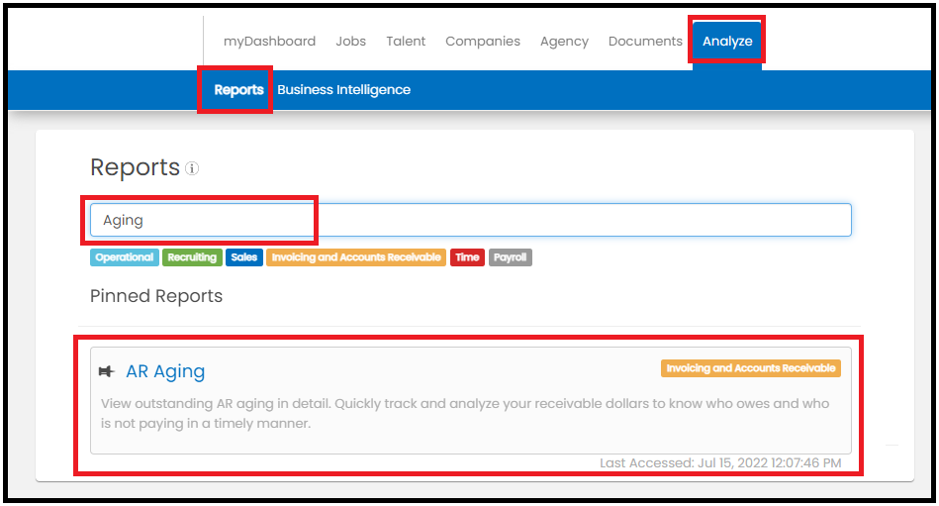Filter by the Operational tag

[x=125, y=257]
